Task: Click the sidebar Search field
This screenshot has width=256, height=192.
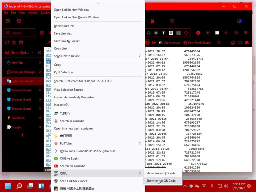Action: [19, 33]
